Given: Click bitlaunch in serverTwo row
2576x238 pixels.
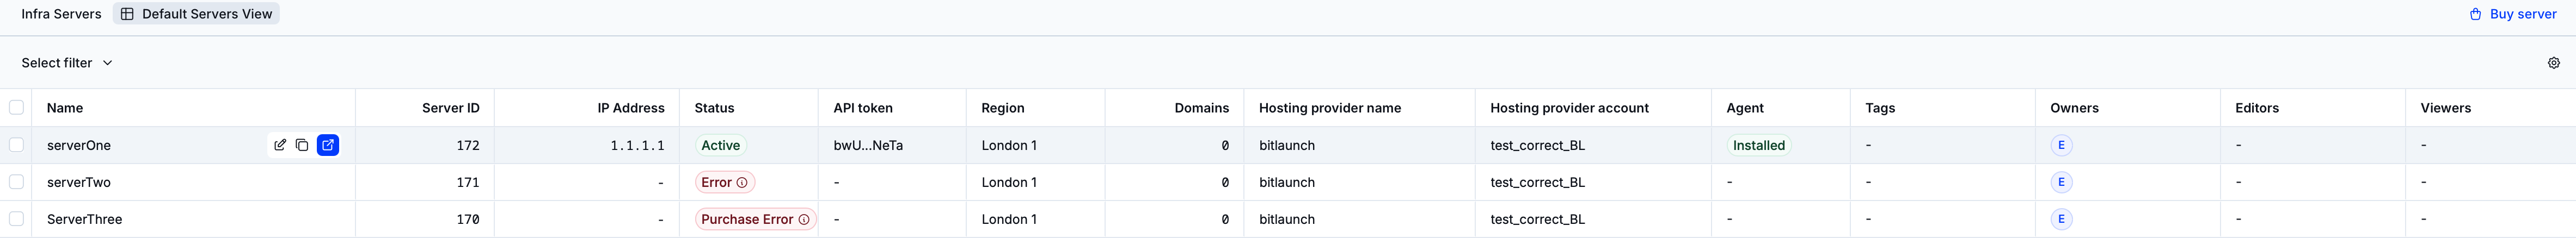Looking at the screenshot, I should pyautogui.click(x=1287, y=182).
